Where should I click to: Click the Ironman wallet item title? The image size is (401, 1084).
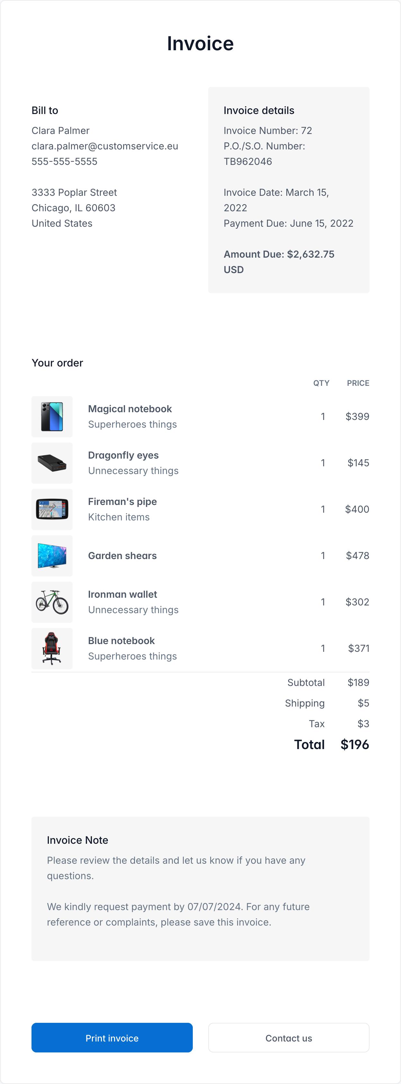[x=122, y=594]
